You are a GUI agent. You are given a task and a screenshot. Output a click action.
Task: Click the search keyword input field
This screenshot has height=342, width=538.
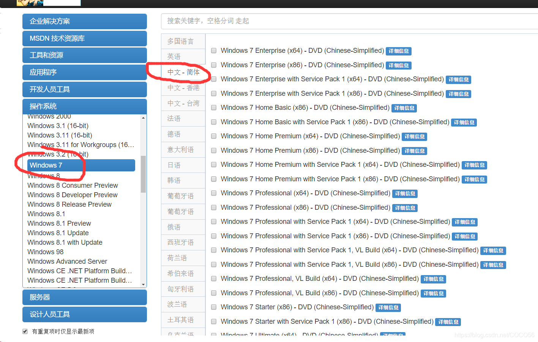[349, 21]
